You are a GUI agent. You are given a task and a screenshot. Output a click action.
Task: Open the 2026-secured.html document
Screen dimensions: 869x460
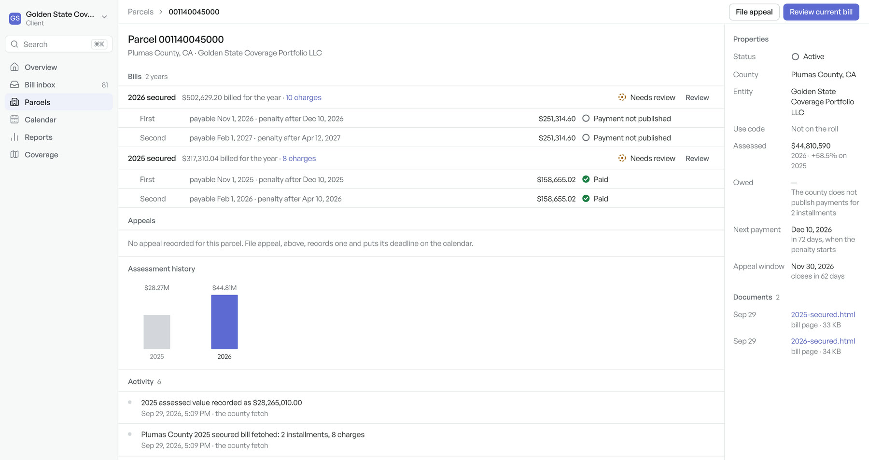pos(823,341)
